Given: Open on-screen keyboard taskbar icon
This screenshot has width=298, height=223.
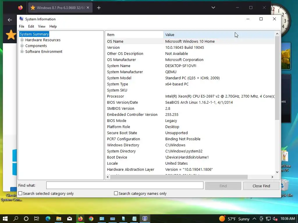Looking at the screenshot, I should (x=113, y=219).
